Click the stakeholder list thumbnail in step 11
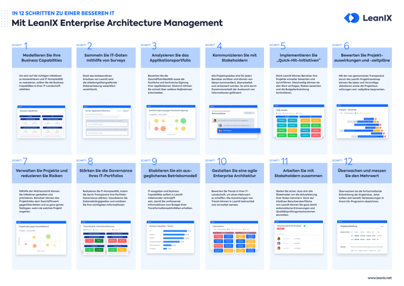This screenshot has height=286, width=404. 299,237
